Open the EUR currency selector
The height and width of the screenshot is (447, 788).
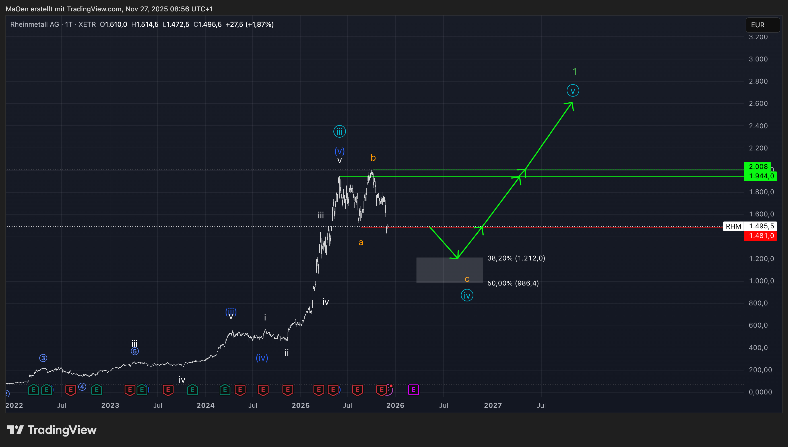(762, 25)
